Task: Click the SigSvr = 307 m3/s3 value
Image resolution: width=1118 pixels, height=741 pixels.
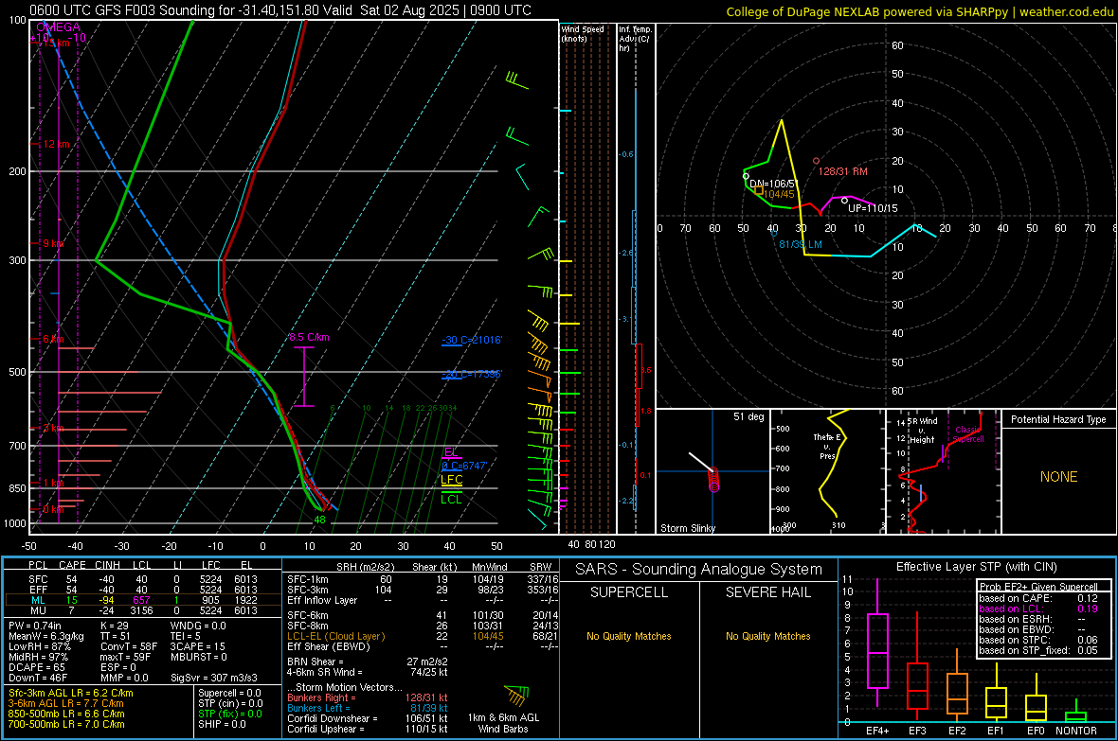Action: (x=214, y=678)
